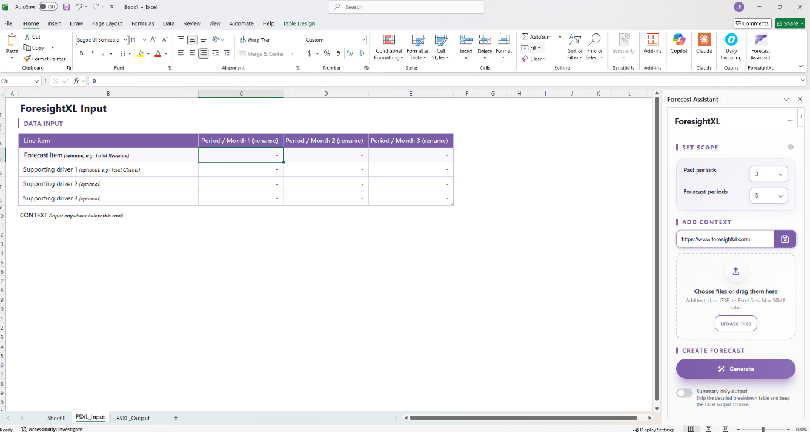Open the Automate tab

[241, 23]
